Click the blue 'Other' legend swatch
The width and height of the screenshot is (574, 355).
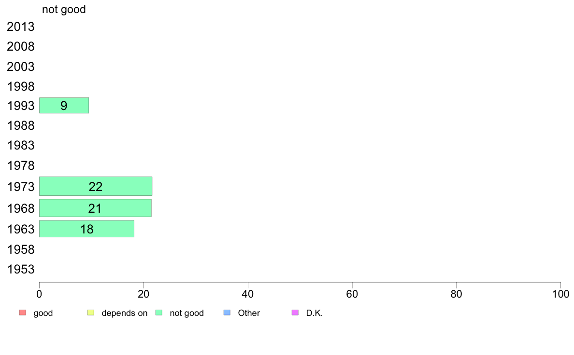(x=227, y=313)
